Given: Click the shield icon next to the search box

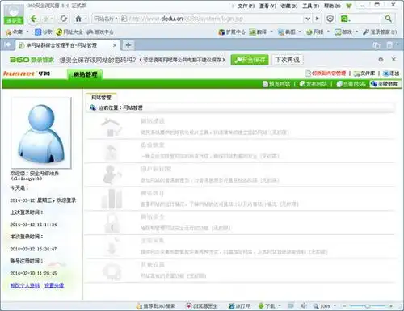Looking at the screenshot, I should point(330,19).
